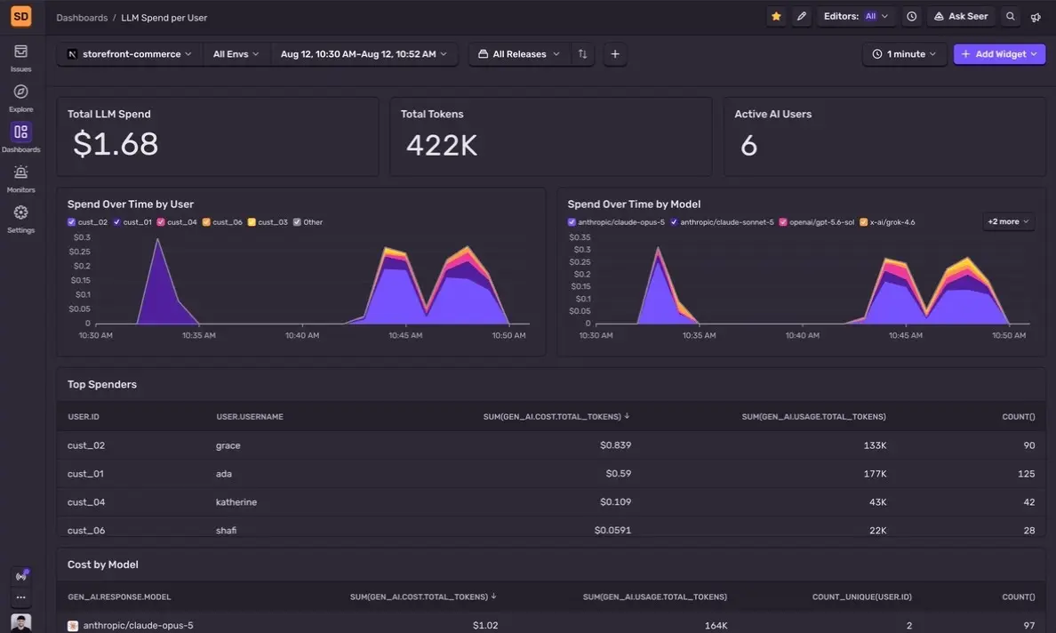Open Explore from the sidebar
Viewport: 1056px width, 633px height.
(x=20, y=99)
